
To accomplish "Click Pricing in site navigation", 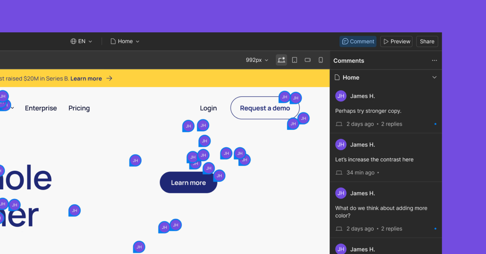I will [x=79, y=108].
